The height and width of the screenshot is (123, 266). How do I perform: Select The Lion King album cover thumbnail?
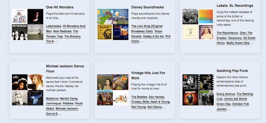105,32
